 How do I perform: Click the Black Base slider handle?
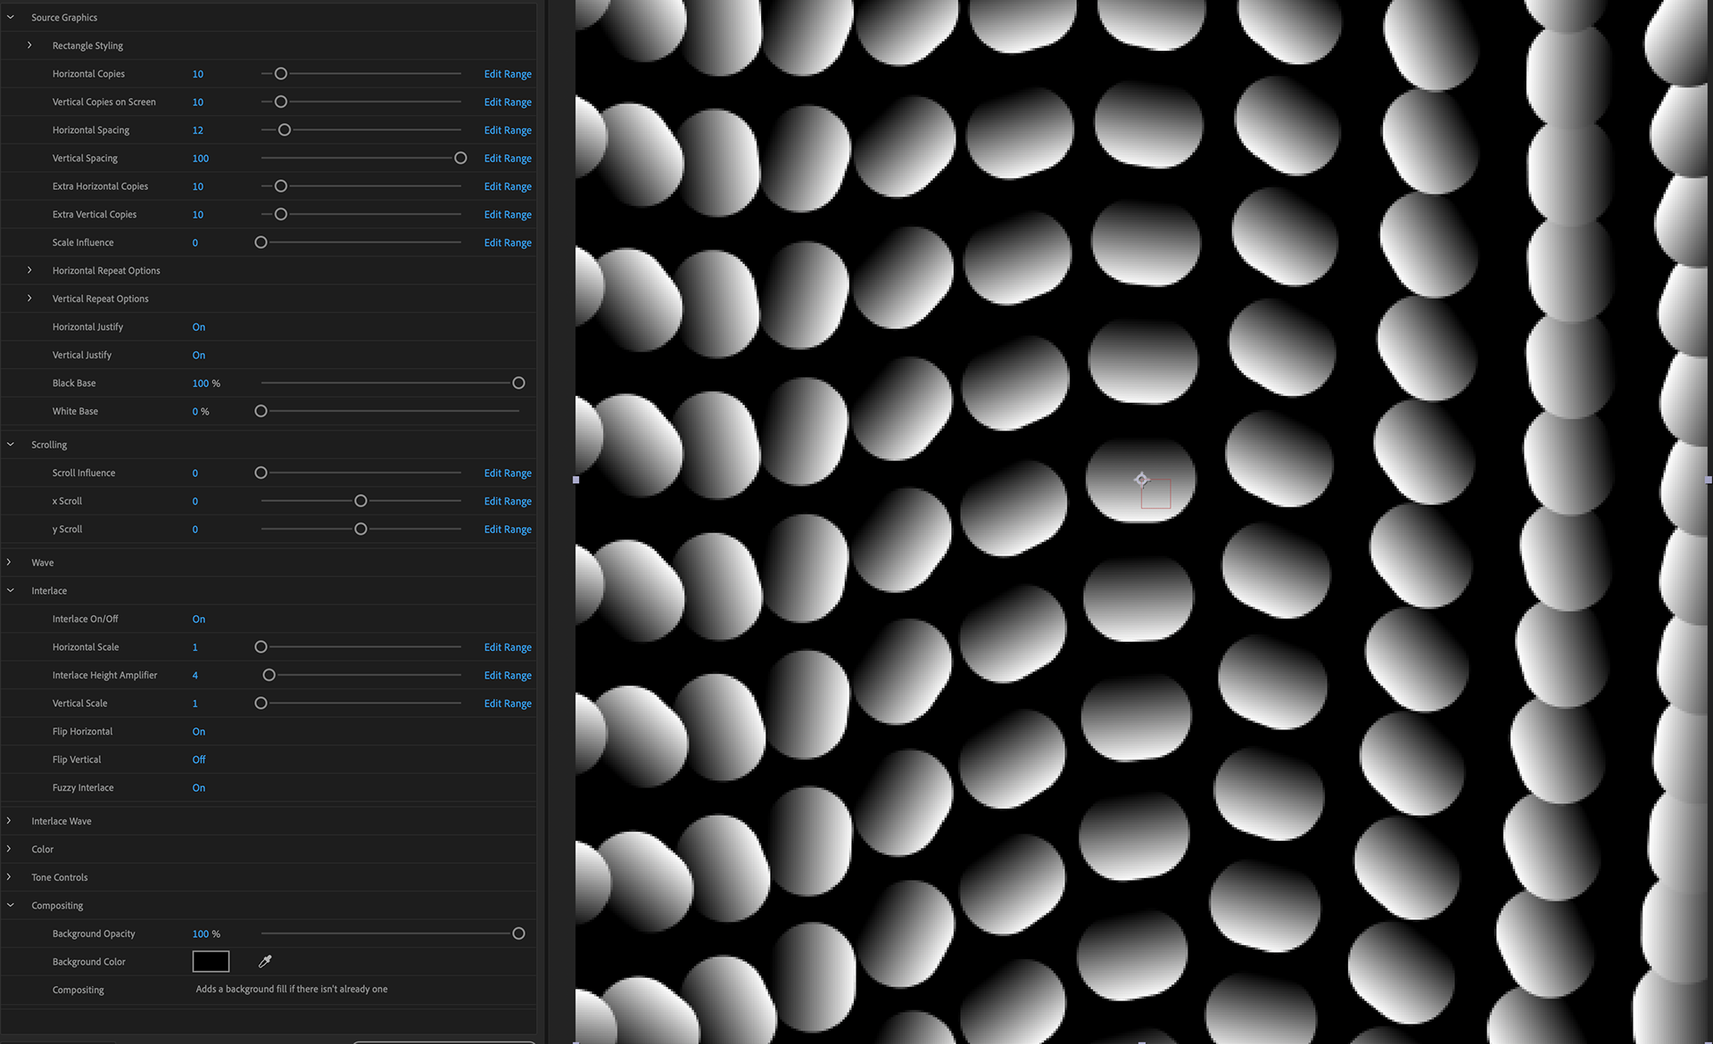tap(518, 383)
